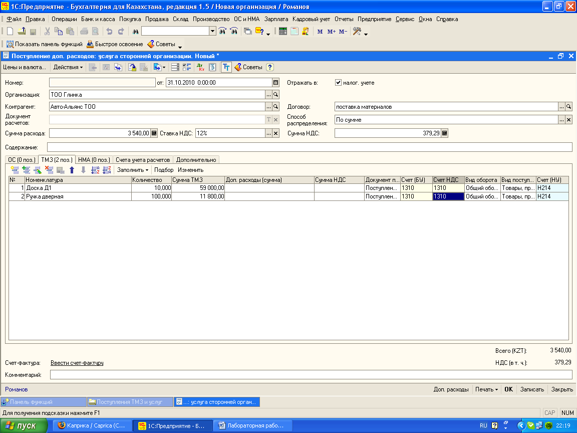Open the Производство menu
Screen dimensions: 577x433
pos(211,19)
